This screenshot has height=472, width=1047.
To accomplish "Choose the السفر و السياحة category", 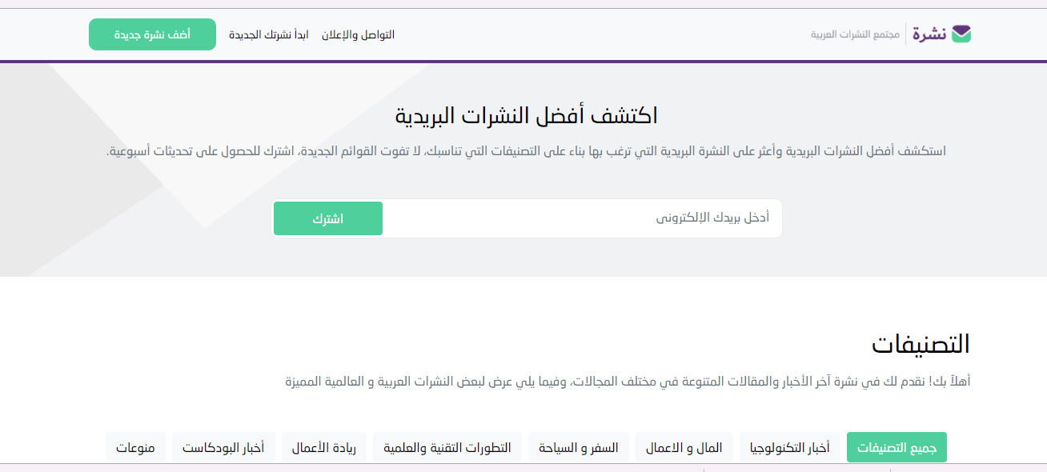I will click(x=578, y=447).
